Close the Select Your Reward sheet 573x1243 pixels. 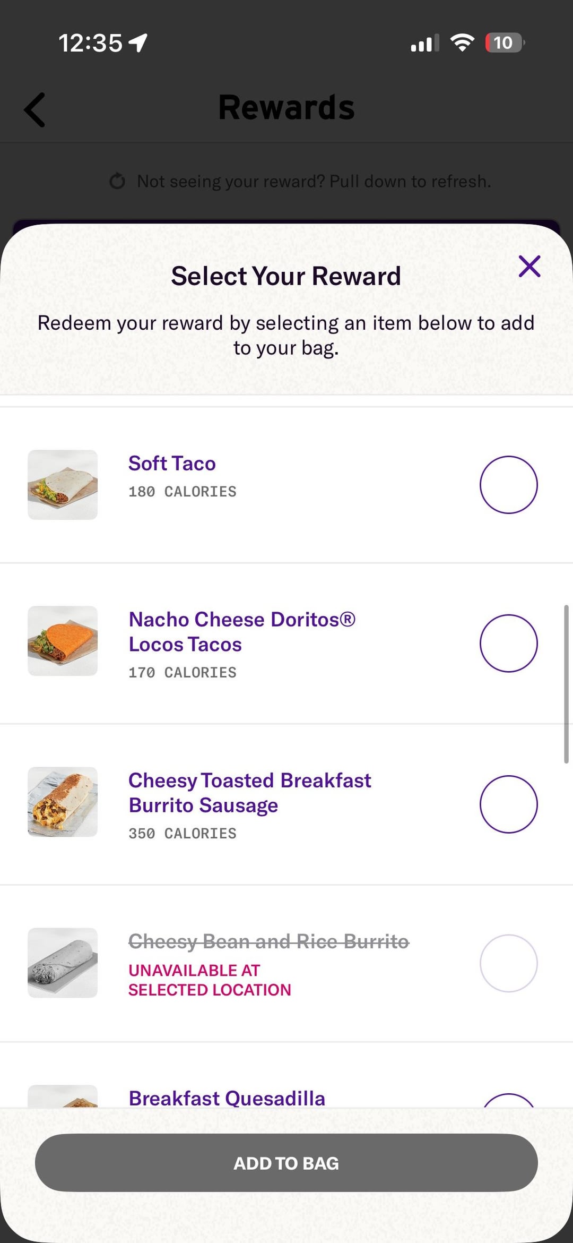point(529,267)
